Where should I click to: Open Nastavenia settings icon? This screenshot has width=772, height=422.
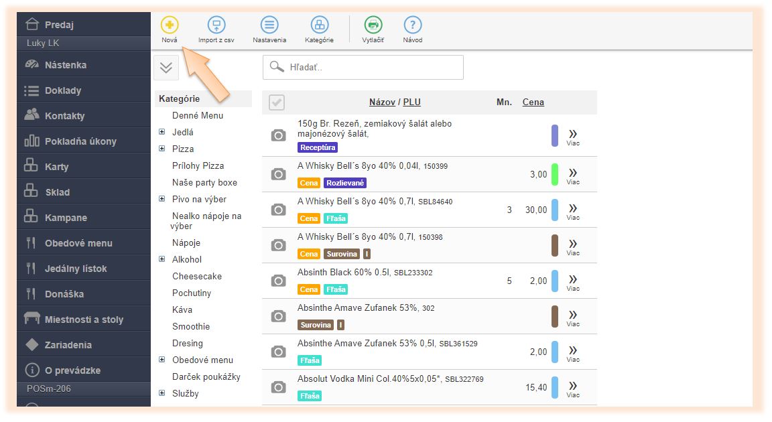pos(269,25)
